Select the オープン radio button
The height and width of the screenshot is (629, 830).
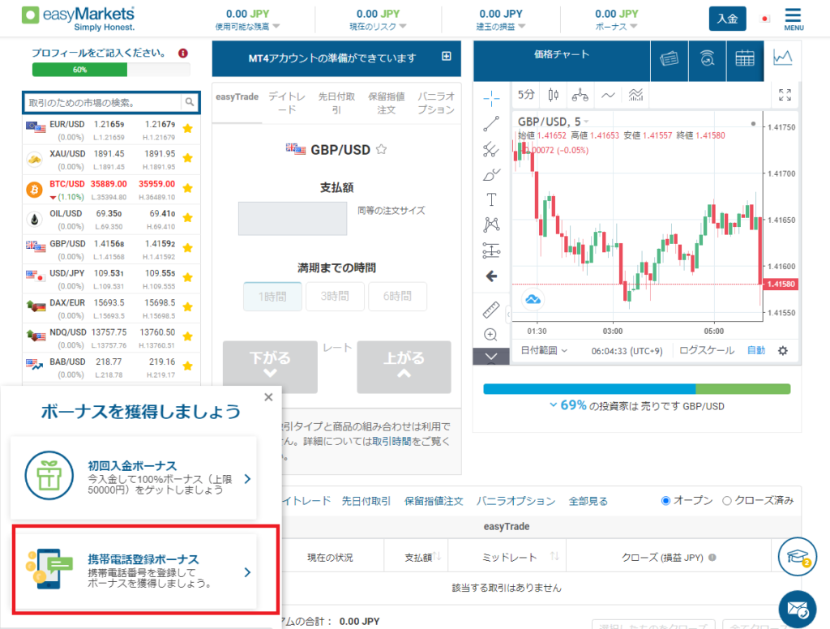(x=666, y=501)
